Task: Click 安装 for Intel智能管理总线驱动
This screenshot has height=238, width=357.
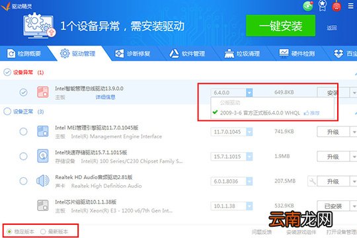Action: coord(333,93)
